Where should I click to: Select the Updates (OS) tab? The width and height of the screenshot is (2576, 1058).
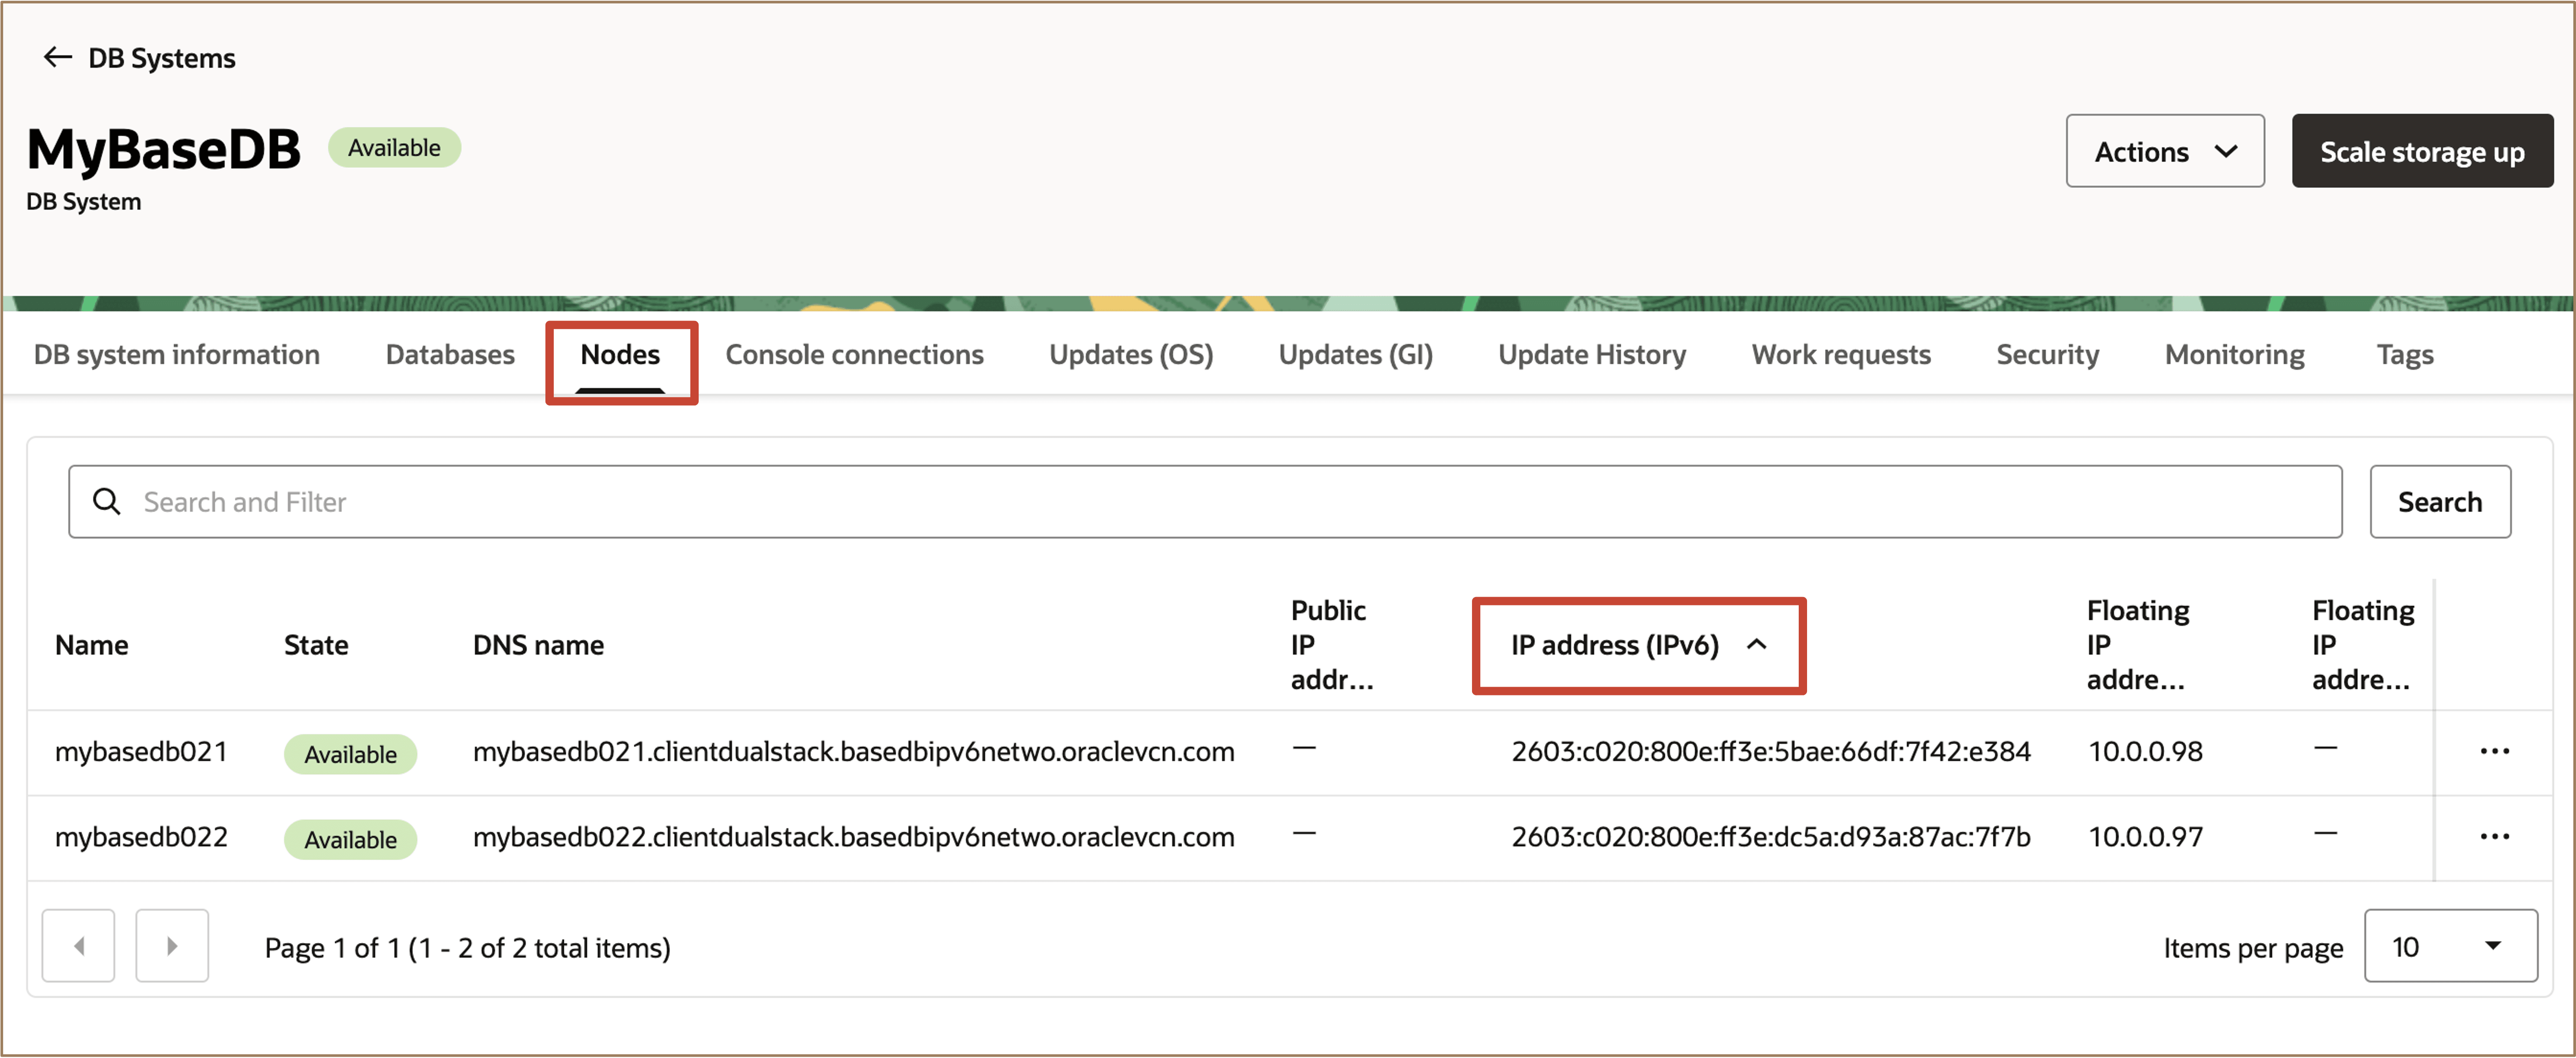click(1130, 354)
